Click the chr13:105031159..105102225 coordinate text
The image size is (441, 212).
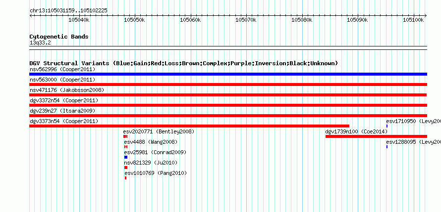[68, 11]
